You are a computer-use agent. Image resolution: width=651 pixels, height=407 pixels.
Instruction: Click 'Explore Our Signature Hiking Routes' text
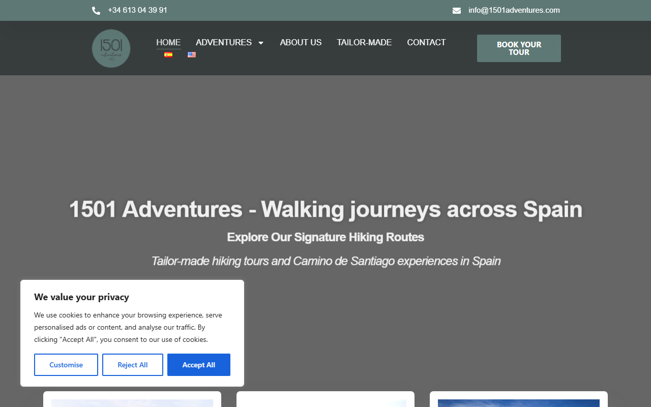click(x=325, y=237)
